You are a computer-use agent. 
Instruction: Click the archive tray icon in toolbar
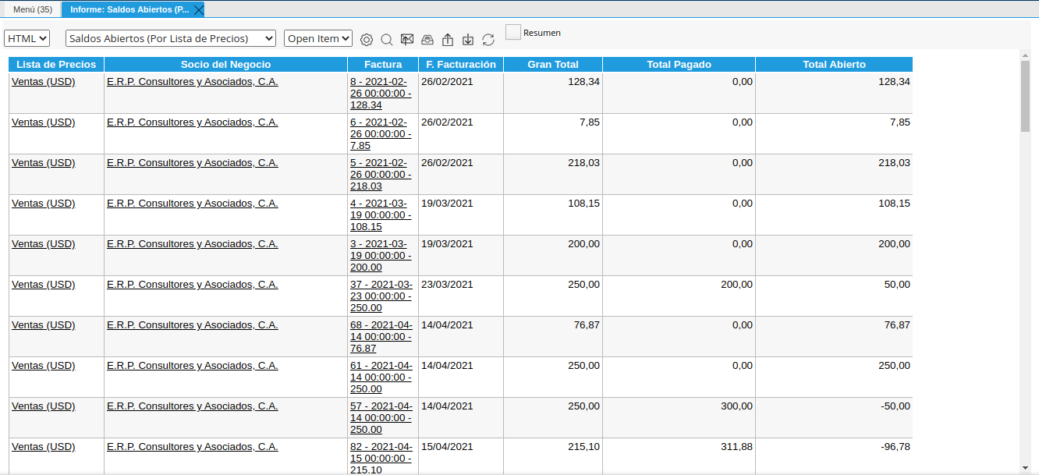427,39
